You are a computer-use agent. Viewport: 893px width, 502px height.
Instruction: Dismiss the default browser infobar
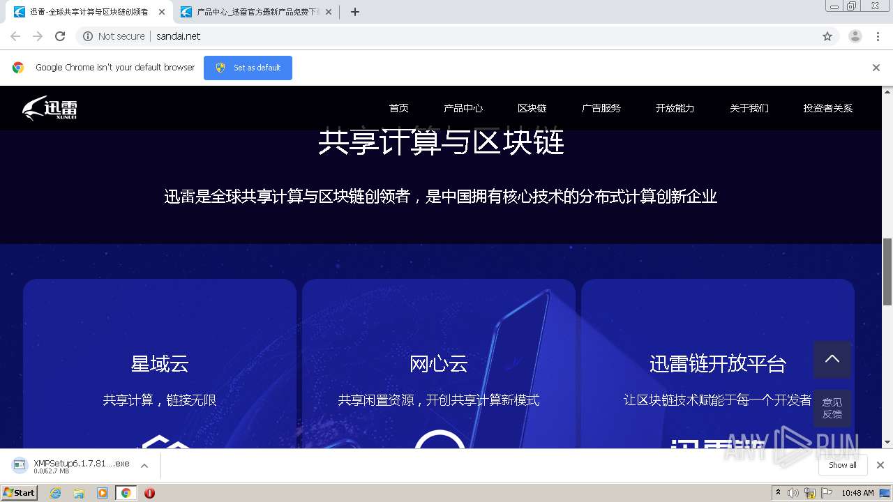coord(876,68)
